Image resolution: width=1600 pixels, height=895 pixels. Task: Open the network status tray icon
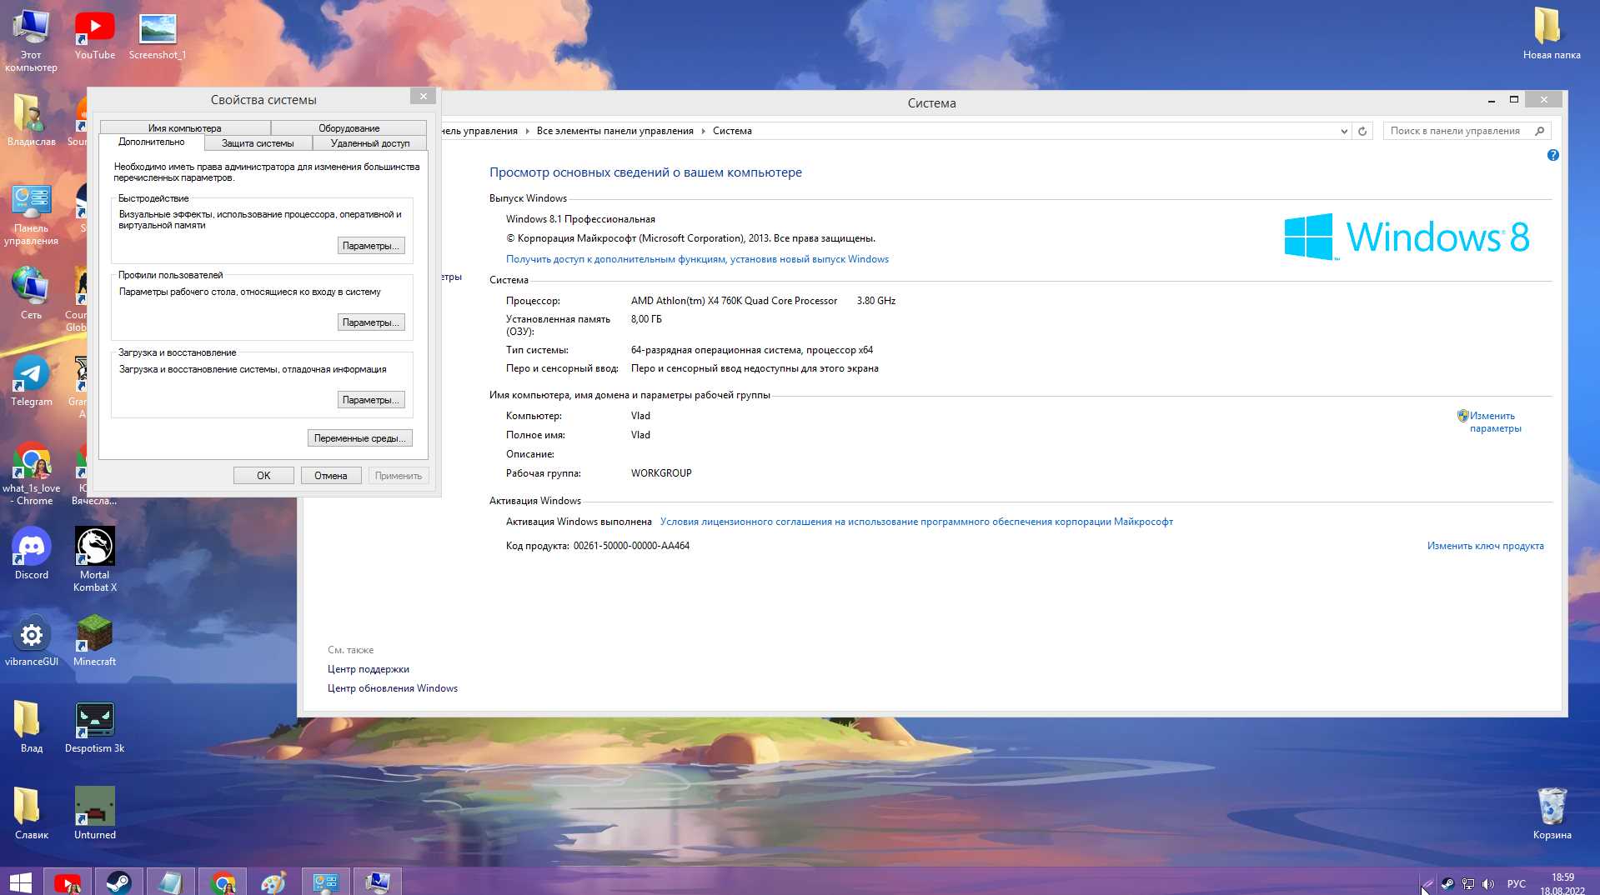tap(1468, 884)
